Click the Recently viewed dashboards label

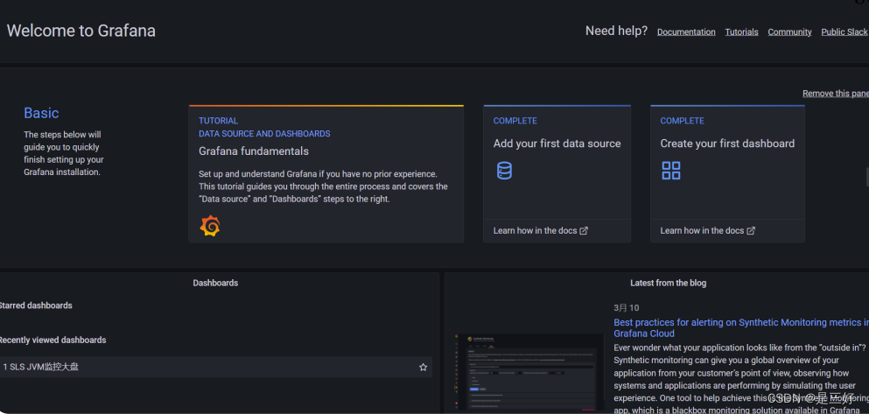click(53, 340)
